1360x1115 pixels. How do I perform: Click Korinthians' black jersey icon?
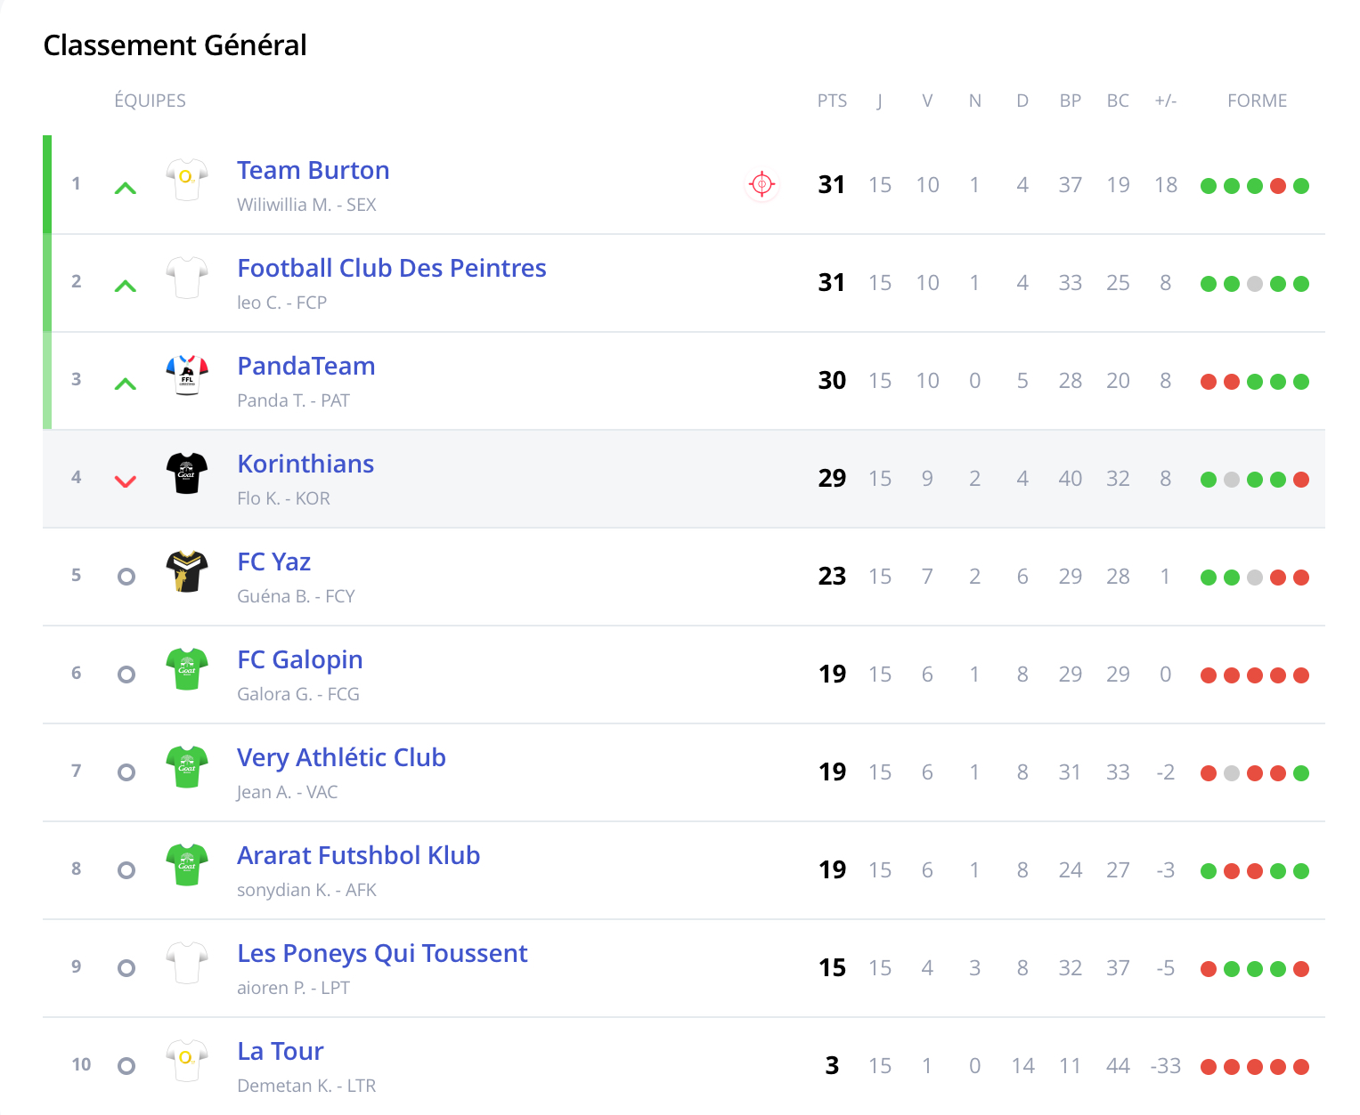click(187, 473)
